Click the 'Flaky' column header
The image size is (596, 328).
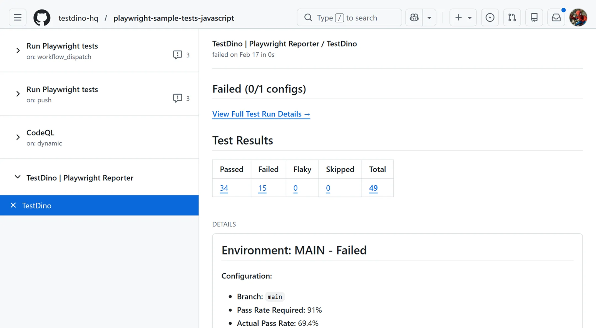(302, 169)
